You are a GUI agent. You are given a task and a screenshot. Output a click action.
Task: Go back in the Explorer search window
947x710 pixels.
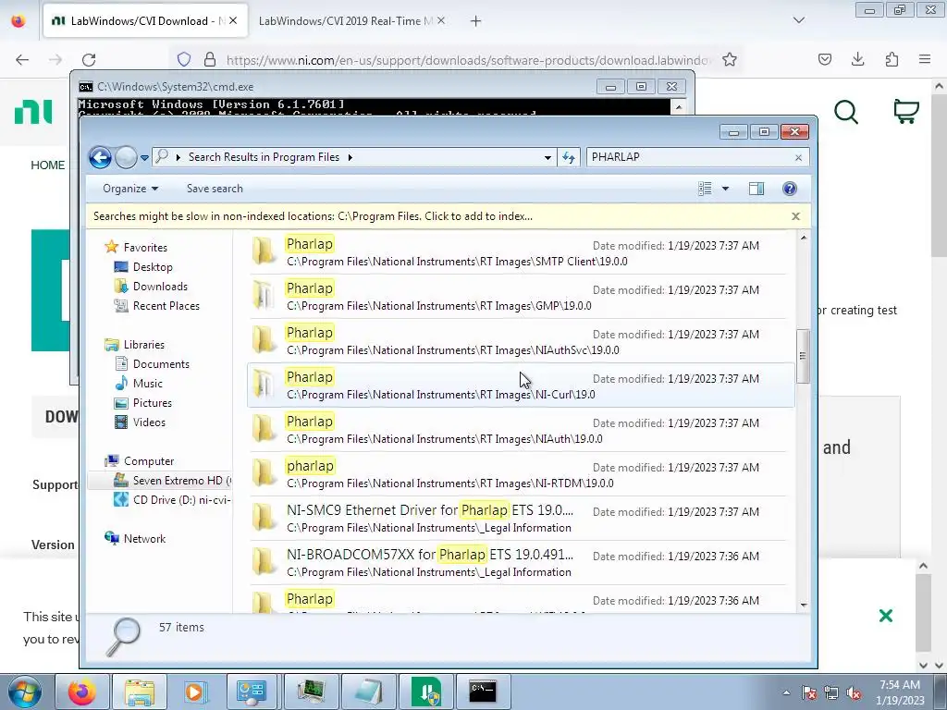pos(100,157)
